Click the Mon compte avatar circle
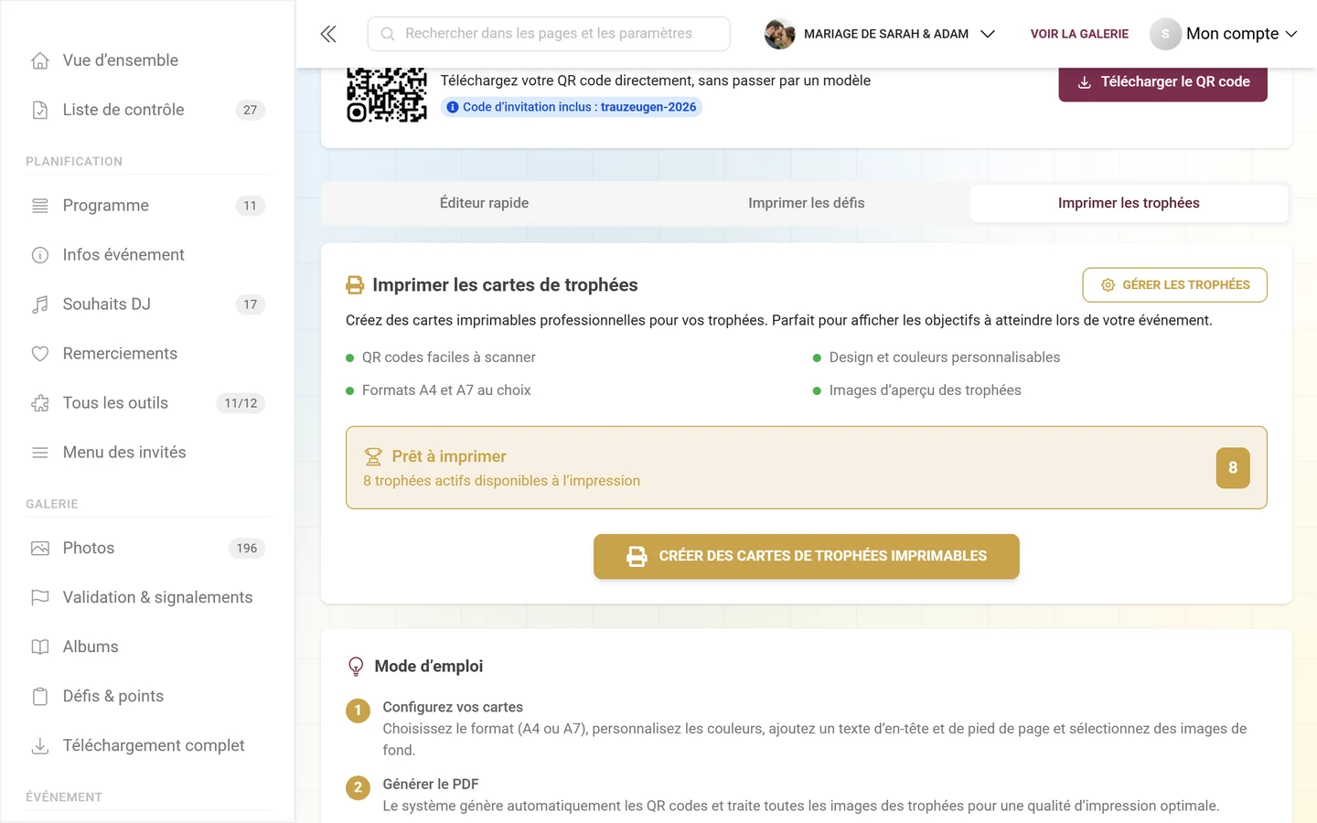The image size is (1317, 823). pos(1165,34)
